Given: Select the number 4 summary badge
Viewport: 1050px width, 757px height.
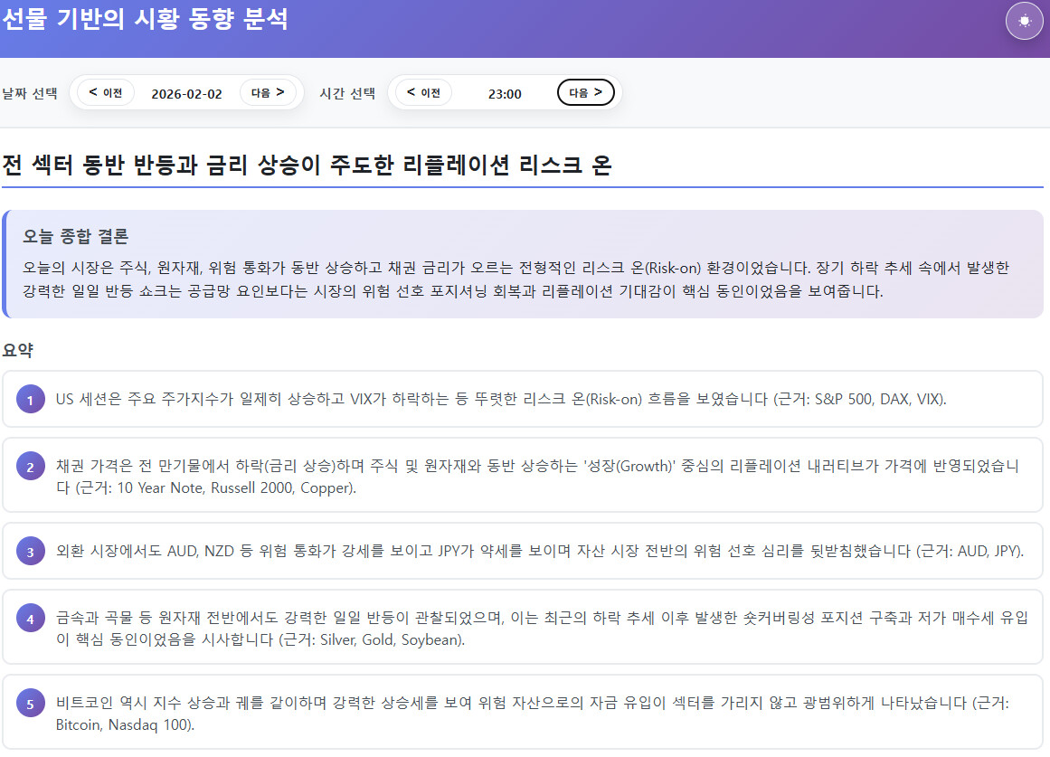Looking at the screenshot, I should [x=30, y=620].
